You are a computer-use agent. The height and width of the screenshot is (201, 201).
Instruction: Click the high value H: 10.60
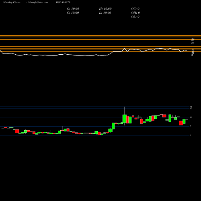point(105,9)
